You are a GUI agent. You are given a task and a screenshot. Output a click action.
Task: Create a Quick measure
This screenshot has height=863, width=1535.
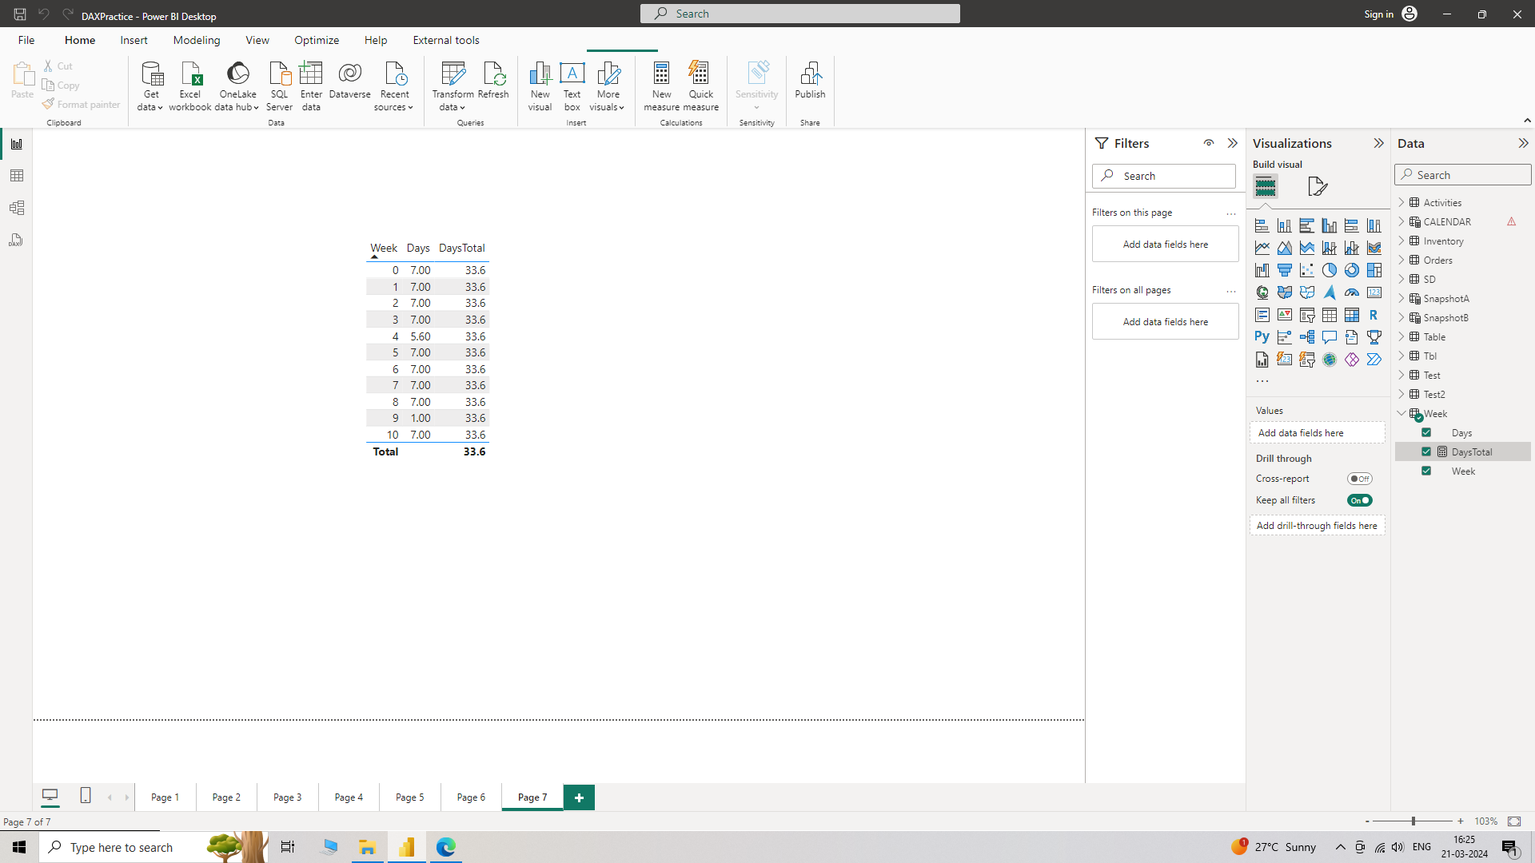click(x=700, y=86)
